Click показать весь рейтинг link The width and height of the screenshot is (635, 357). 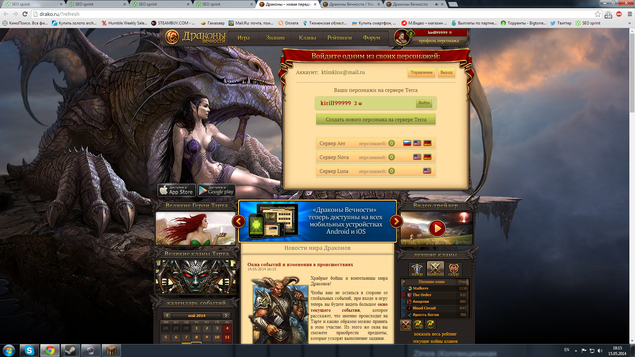pos(435,334)
